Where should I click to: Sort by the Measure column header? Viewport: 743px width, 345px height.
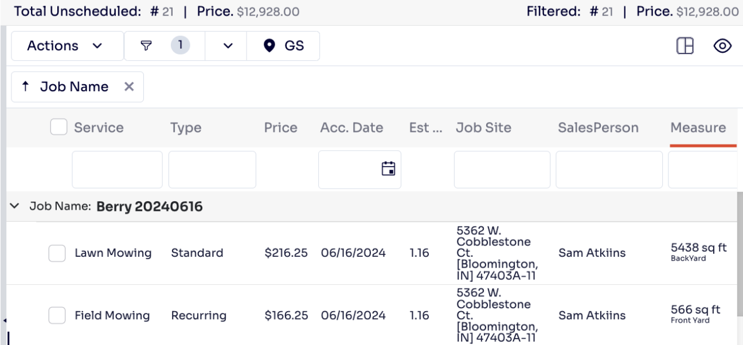point(698,128)
